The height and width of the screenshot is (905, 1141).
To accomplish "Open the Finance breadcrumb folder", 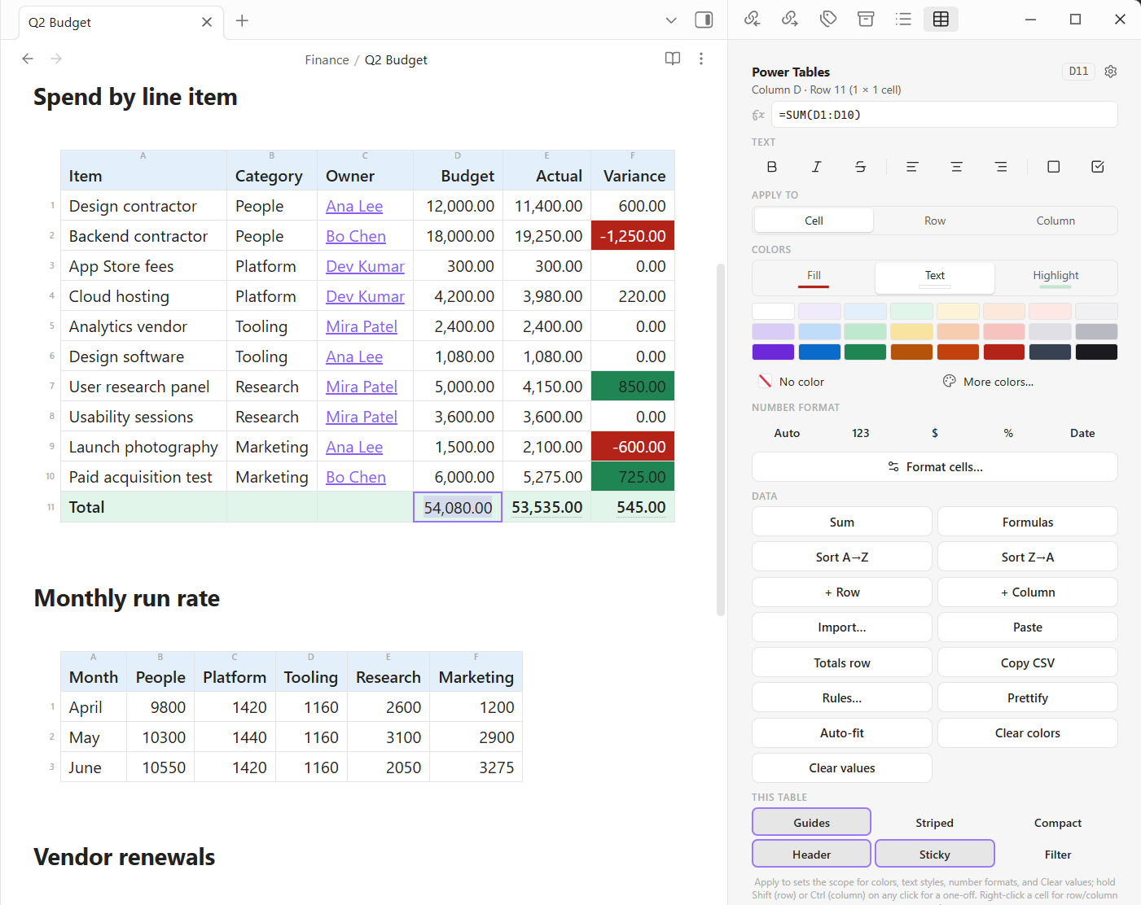I will tap(327, 59).
